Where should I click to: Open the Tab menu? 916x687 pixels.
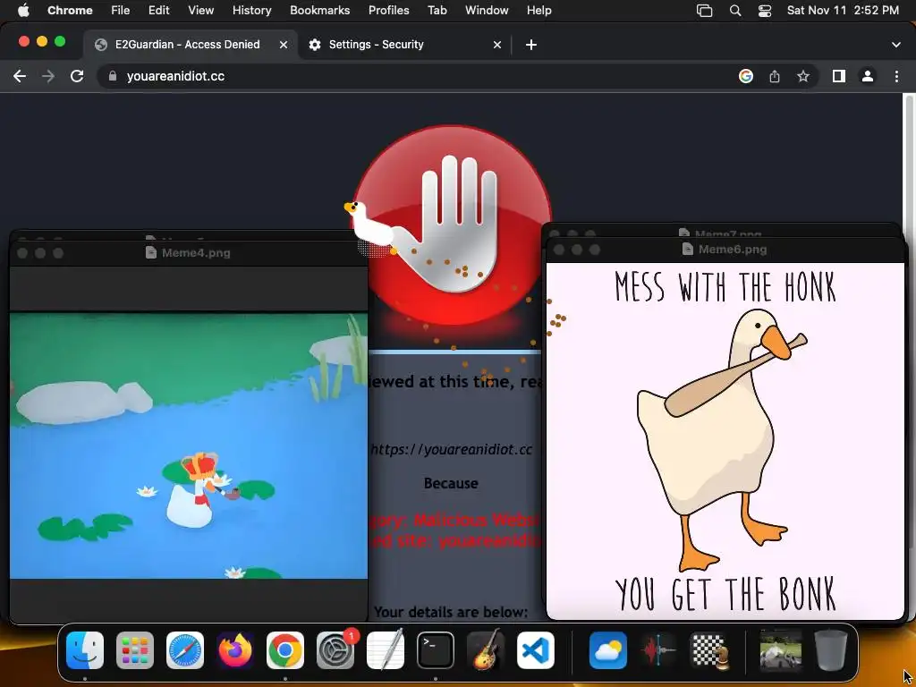click(437, 11)
